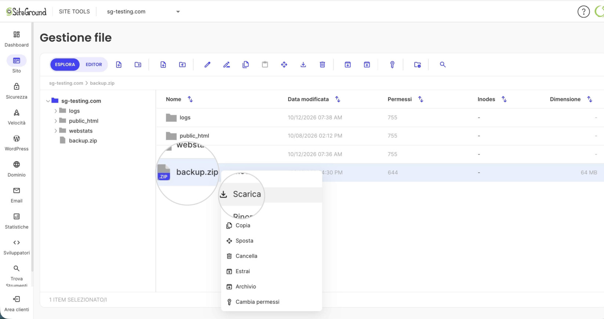Image resolution: width=604 pixels, height=319 pixels.
Task: Click the move arrows toolbar icon
Action: pyautogui.click(x=284, y=64)
